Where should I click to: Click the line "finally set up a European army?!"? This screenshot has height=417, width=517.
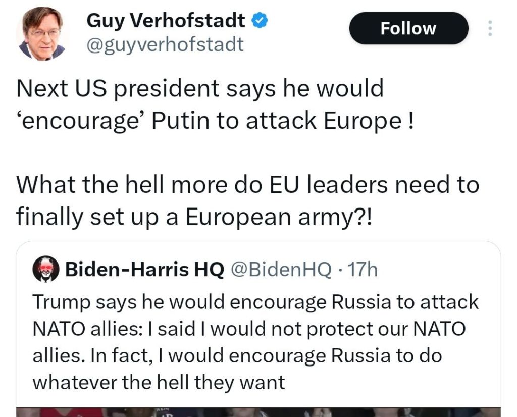[194, 216]
